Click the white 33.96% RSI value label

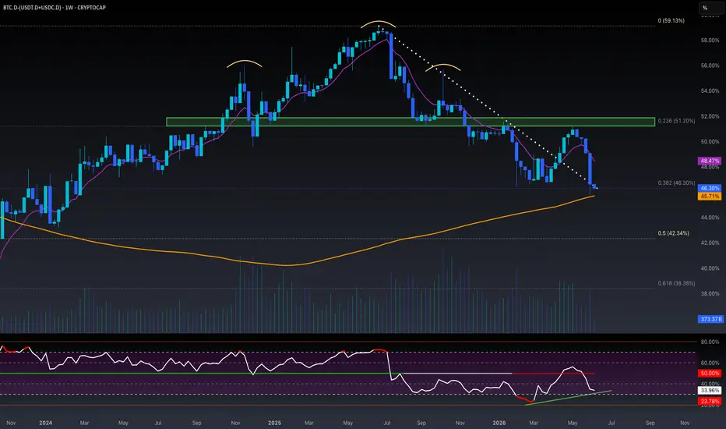pyautogui.click(x=710, y=391)
